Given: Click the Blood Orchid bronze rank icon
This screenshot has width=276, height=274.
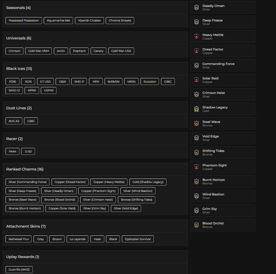Looking at the screenshot, I should [x=196, y=225].
